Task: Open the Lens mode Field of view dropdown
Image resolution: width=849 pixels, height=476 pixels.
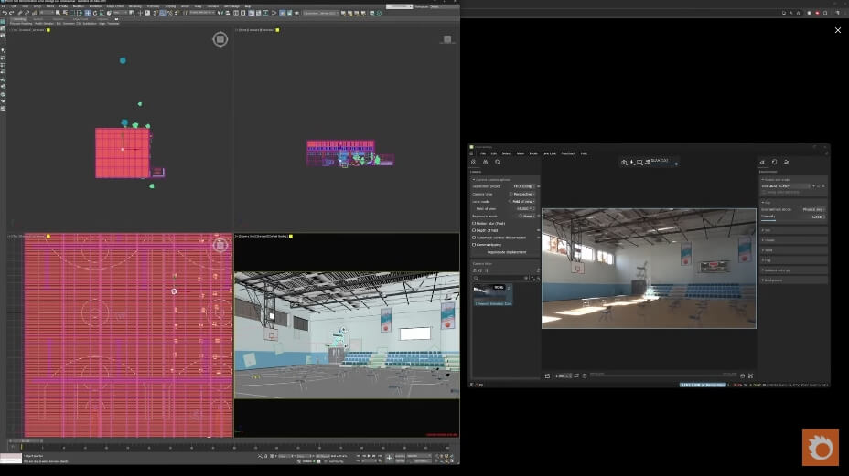Action: coord(521,202)
